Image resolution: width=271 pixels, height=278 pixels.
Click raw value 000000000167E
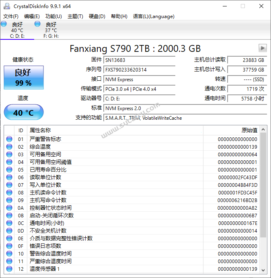(238, 223)
